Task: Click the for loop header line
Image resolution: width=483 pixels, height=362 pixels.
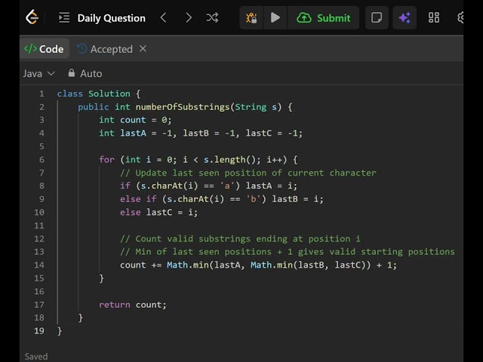Action: pyautogui.click(x=198, y=159)
